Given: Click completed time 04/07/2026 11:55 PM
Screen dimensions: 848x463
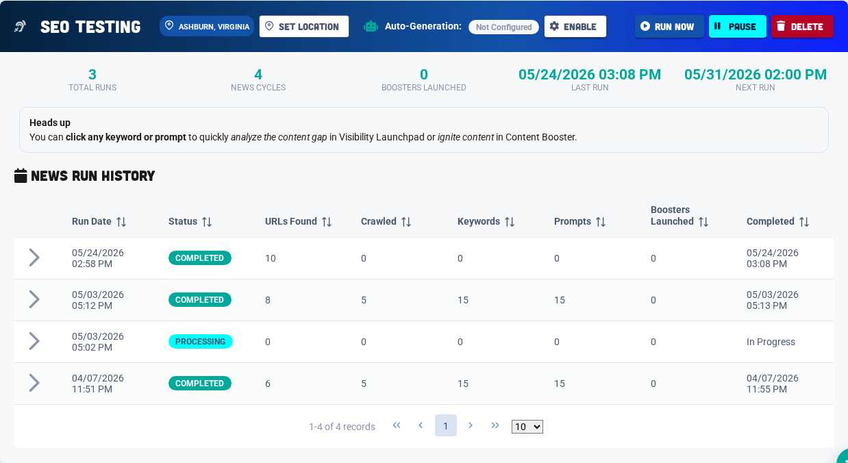Looking at the screenshot, I should (x=773, y=384).
